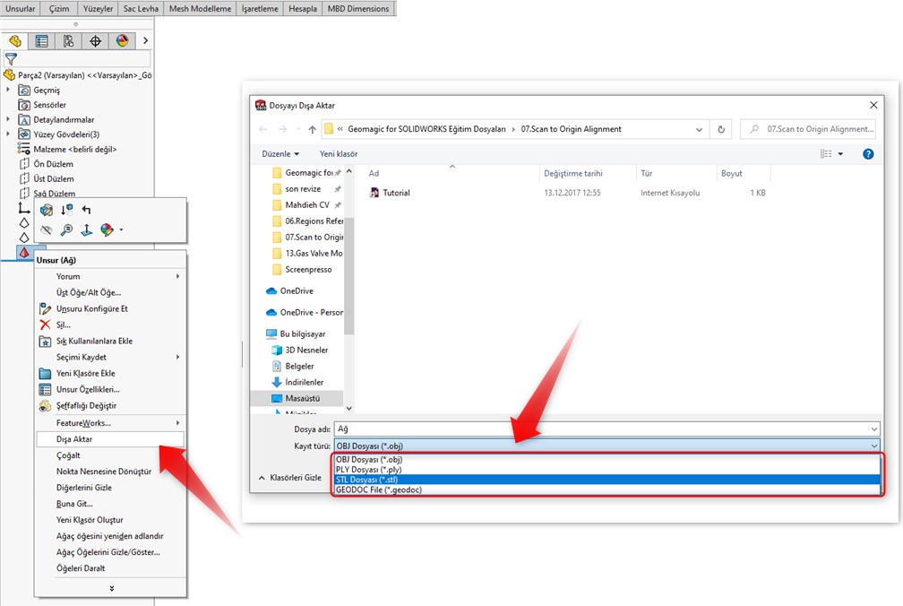
Task: Click the Normal To icon in context toolbar
Action: (86, 230)
